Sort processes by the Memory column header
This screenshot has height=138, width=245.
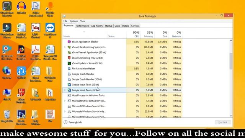point(147,34)
